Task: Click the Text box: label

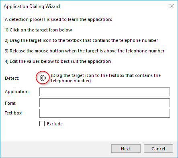Action: [14, 113]
